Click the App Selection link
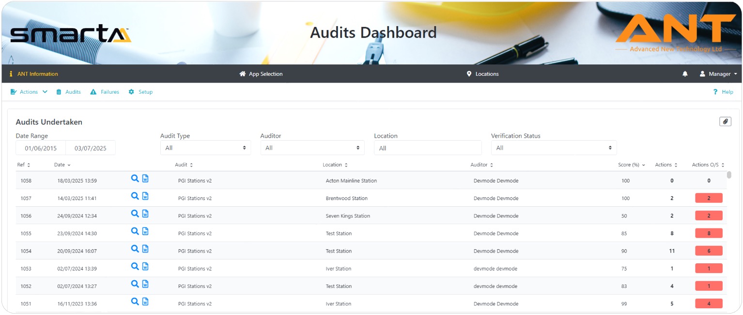 pos(261,74)
